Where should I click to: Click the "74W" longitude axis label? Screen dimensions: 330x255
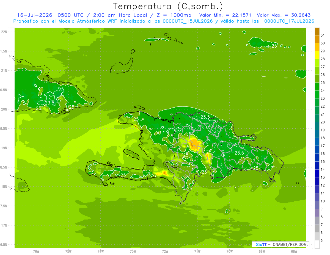tap(101, 251)
